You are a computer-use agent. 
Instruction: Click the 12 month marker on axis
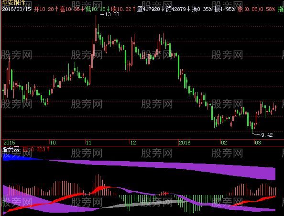(133, 143)
